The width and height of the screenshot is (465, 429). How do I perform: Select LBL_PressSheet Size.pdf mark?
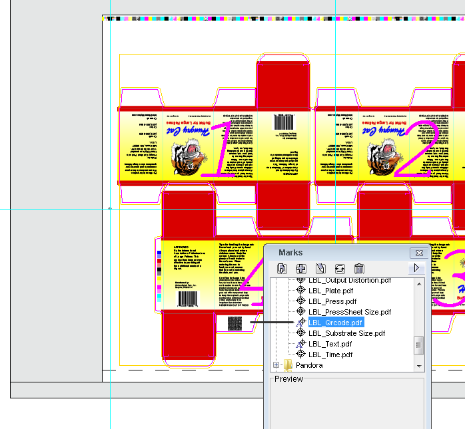click(350, 312)
